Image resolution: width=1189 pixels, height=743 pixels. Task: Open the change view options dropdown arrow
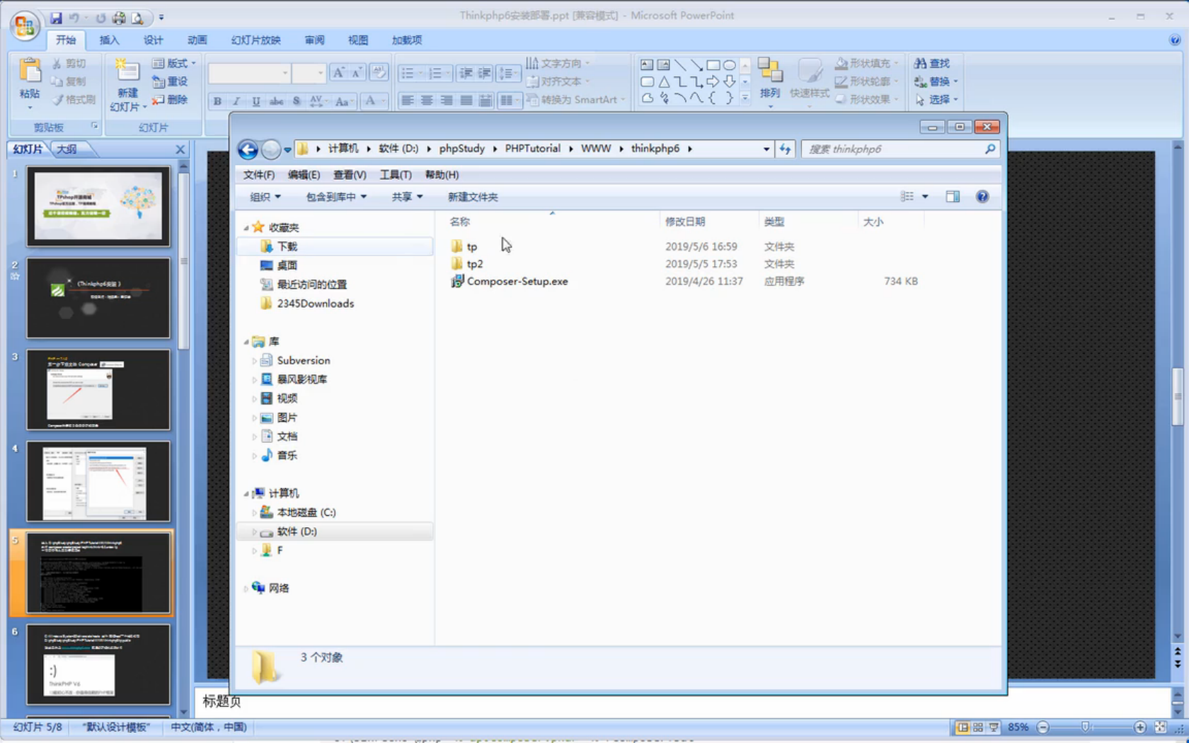tap(925, 197)
